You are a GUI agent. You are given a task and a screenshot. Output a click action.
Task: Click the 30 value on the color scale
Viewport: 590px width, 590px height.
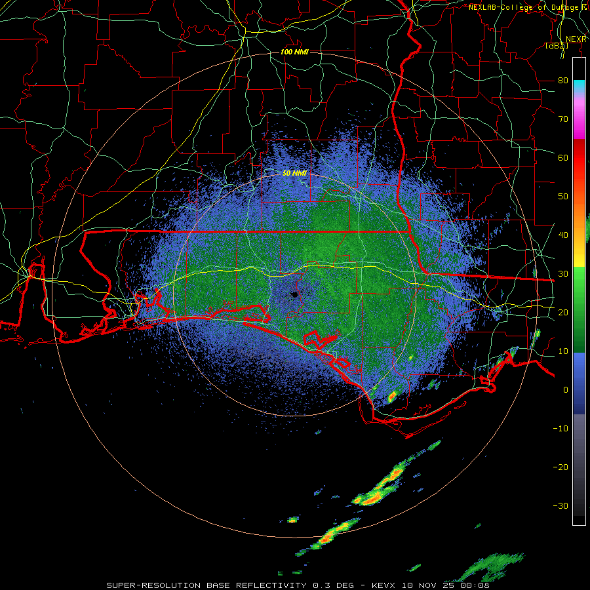563,274
